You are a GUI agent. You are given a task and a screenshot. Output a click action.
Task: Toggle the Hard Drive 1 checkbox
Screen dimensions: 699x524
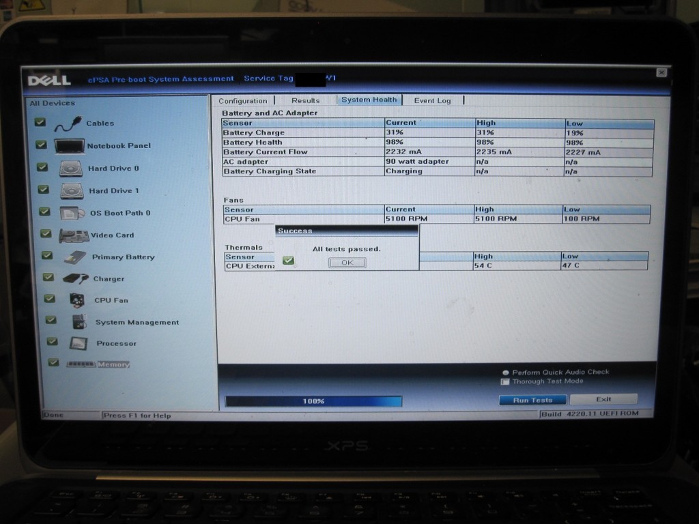pos(43,190)
